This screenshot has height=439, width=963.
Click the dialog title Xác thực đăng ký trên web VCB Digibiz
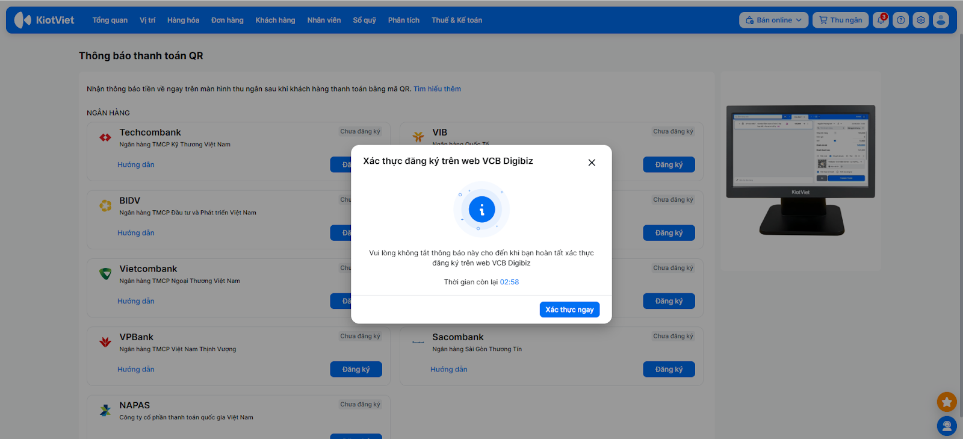tap(448, 161)
